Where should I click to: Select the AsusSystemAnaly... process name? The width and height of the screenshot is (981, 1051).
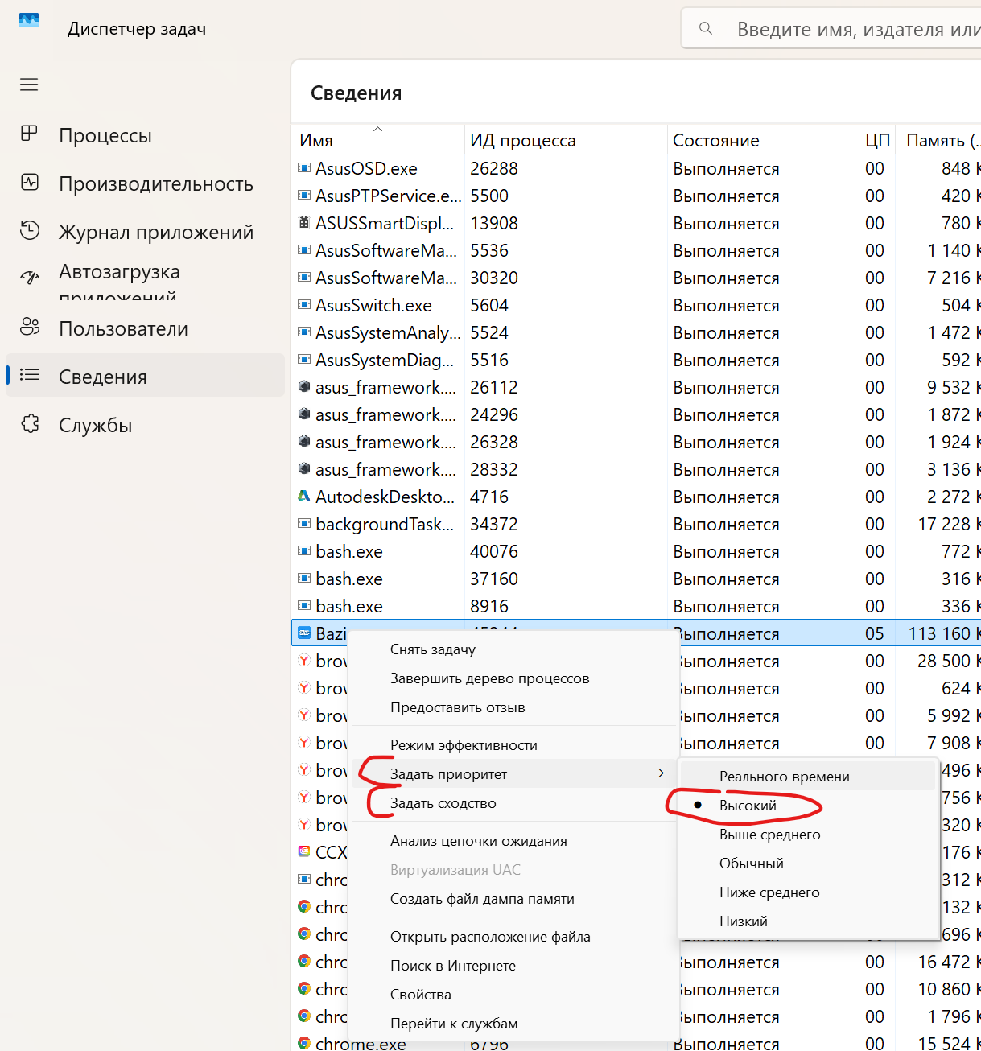[x=389, y=332]
